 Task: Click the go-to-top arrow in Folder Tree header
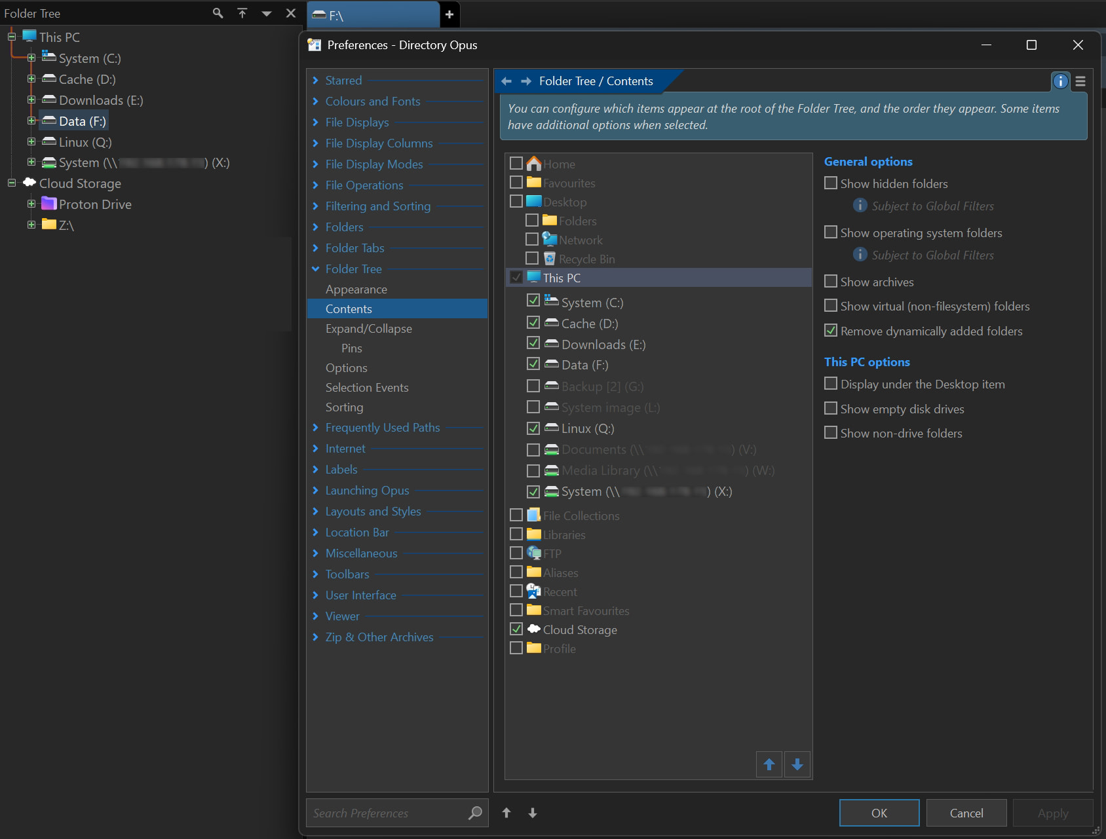point(242,13)
